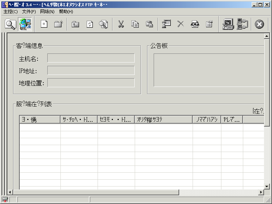Click the copy documents icon
This screenshot has width=272, height=204.
135,24
